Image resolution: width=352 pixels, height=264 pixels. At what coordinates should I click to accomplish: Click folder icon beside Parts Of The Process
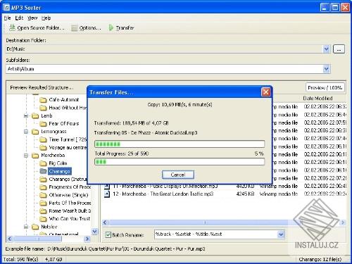click(x=43, y=203)
